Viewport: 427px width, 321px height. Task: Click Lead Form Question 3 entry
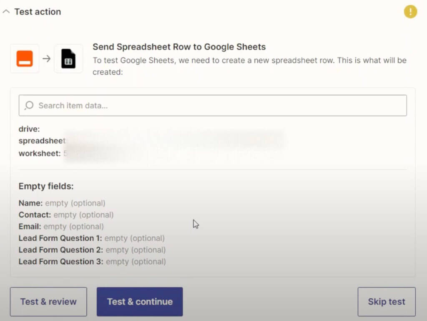92,261
